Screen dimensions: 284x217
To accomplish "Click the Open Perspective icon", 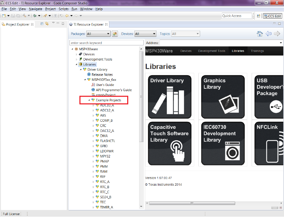I will coord(259,16).
